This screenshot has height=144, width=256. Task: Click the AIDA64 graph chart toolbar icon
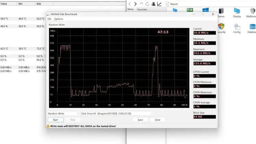point(159,4)
